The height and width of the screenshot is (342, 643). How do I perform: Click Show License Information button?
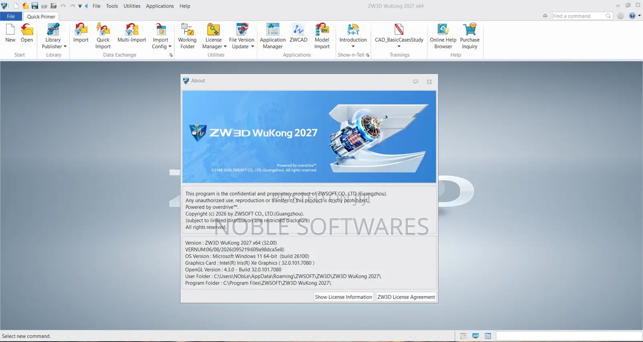344,297
